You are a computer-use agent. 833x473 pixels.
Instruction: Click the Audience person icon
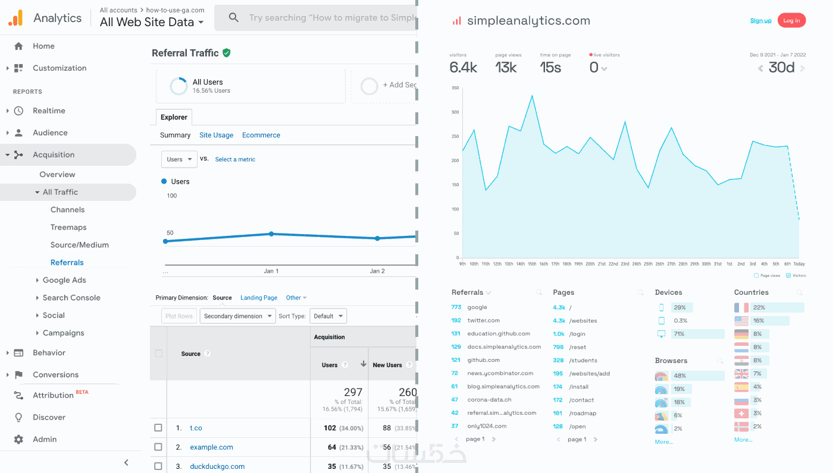(18, 133)
